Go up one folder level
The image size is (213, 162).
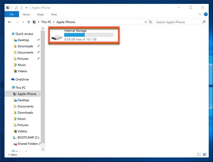click(29, 22)
